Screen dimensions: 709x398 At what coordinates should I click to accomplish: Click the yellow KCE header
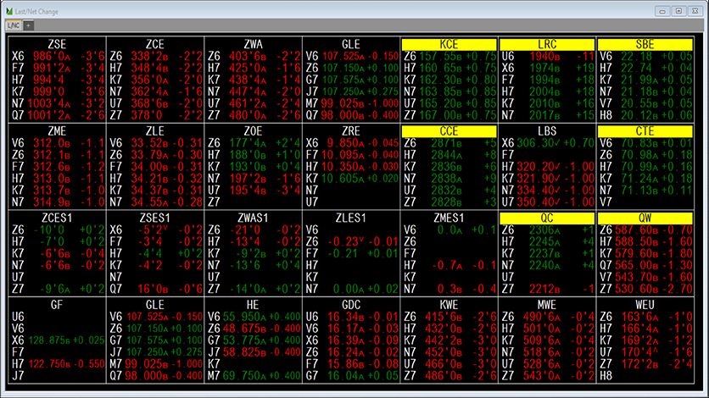tap(449, 44)
